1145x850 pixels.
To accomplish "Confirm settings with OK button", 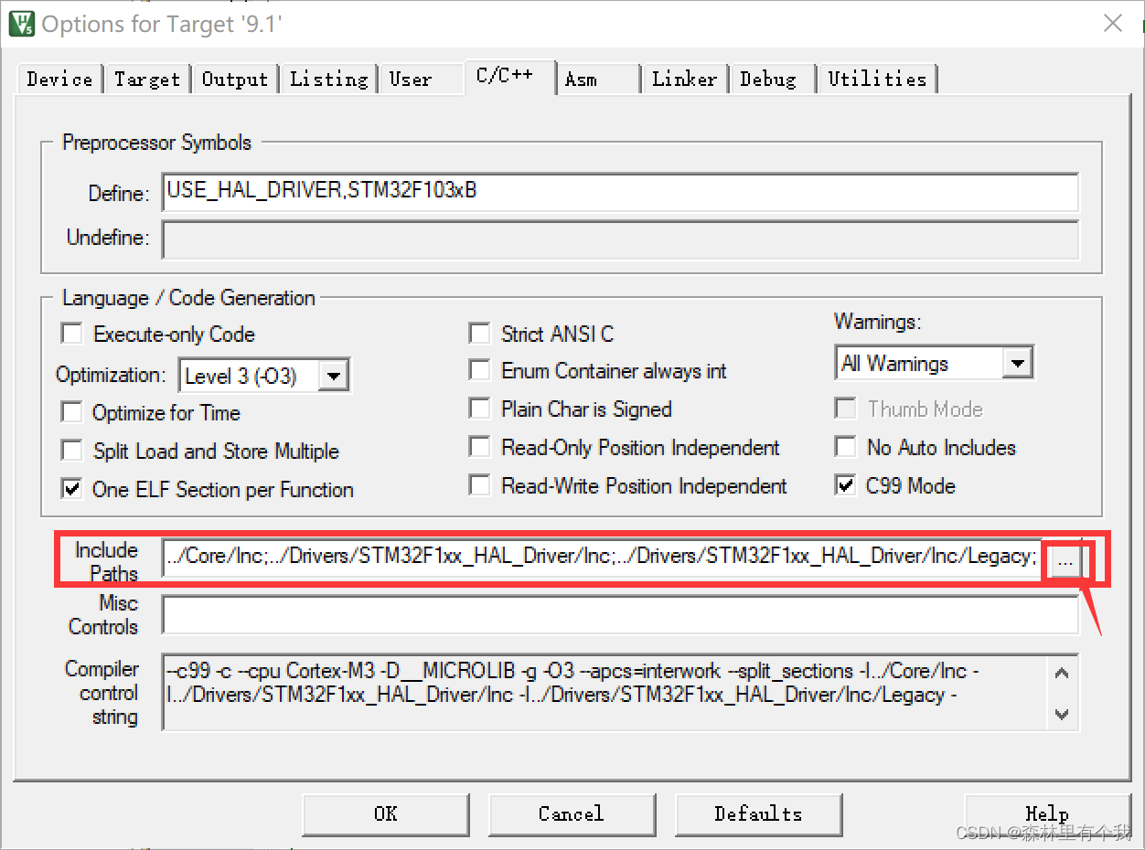I will (386, 813).
